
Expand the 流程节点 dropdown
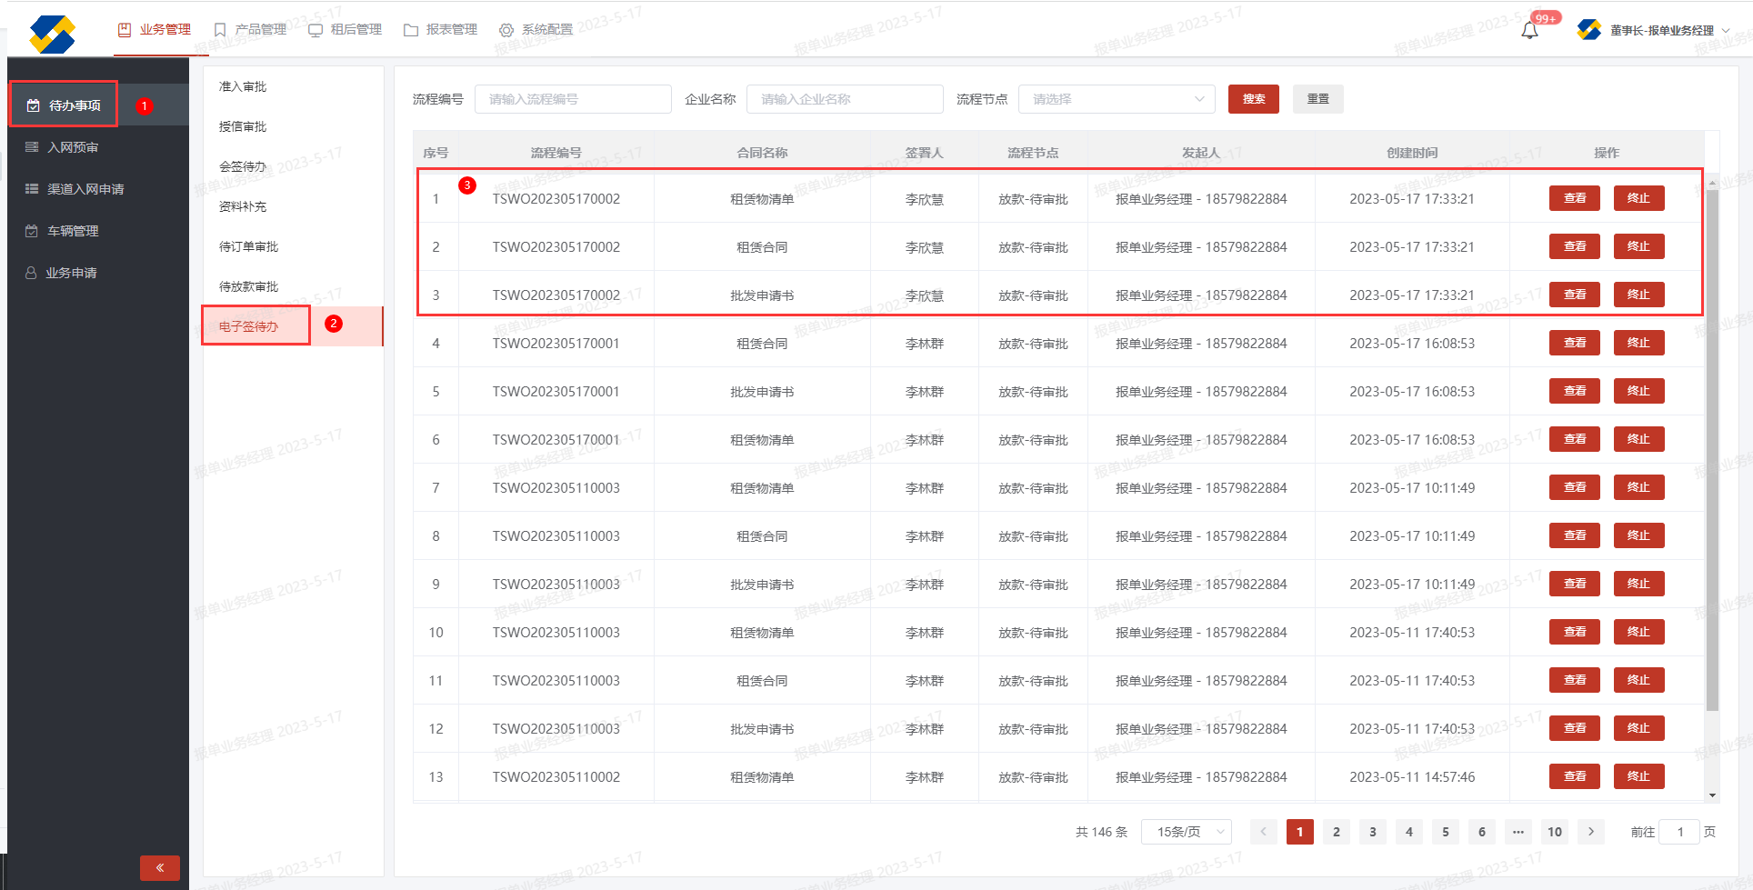point(1116,99)
